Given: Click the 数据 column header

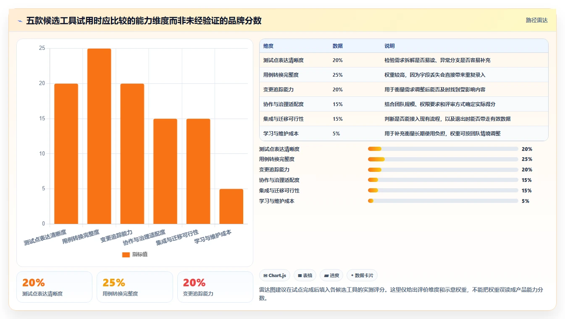Looking at the screenshot, I should click(338, 46).
